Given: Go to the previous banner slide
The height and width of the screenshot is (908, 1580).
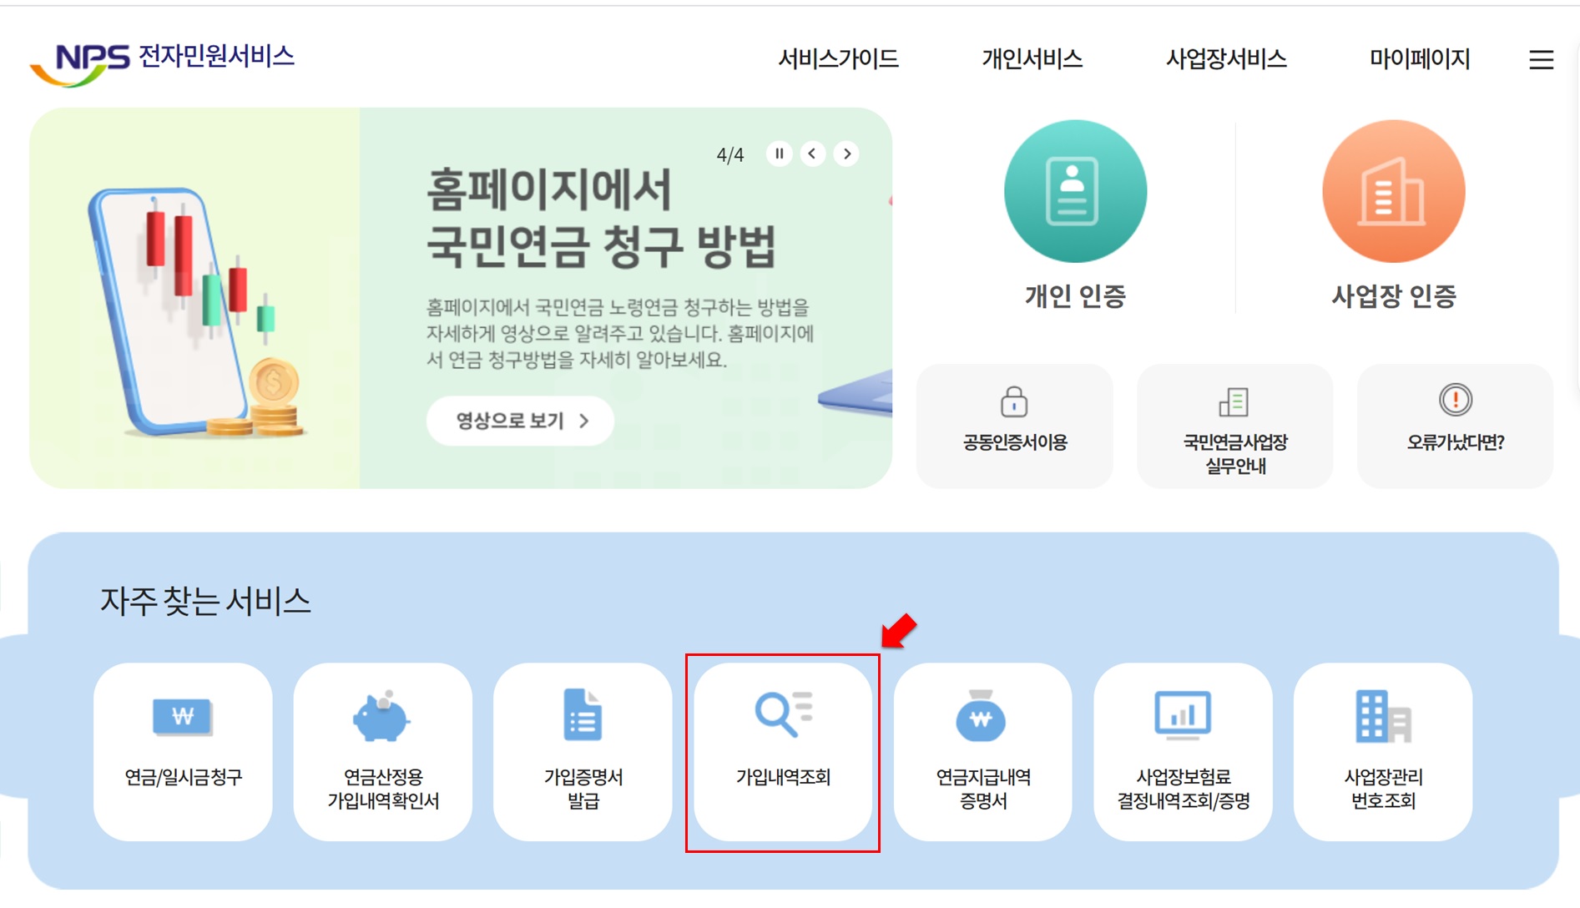Looking at the screenshot, I should point(810,154).
